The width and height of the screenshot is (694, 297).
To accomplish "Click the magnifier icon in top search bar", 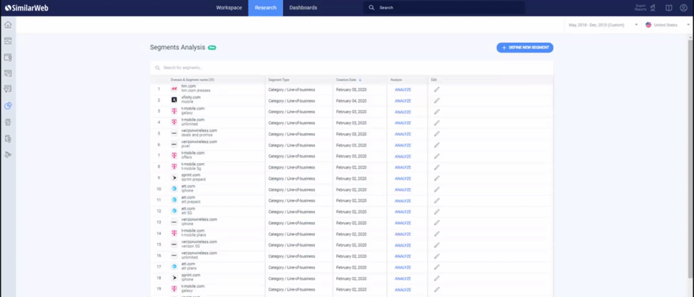I will coord(371,8).
